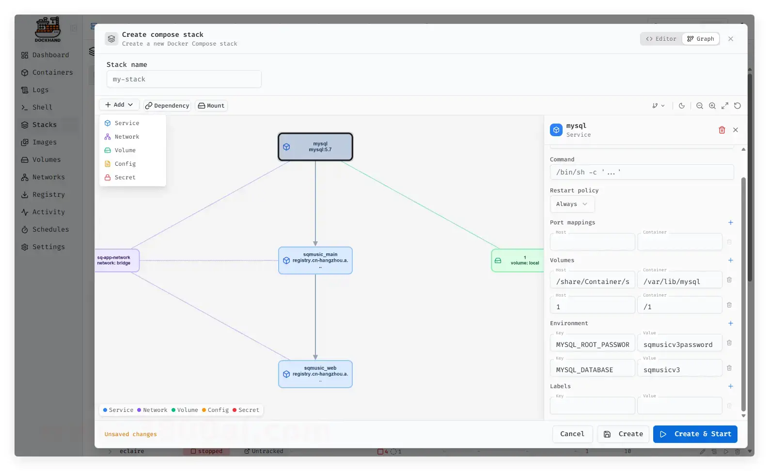This screenshot has height=471, width=769.
Task: Switch to Graph view
Action: pyautogui.click(x=701, y=39)
